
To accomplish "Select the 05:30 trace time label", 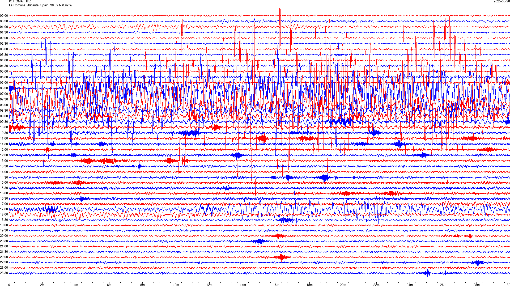I will [x=4, y=77].
